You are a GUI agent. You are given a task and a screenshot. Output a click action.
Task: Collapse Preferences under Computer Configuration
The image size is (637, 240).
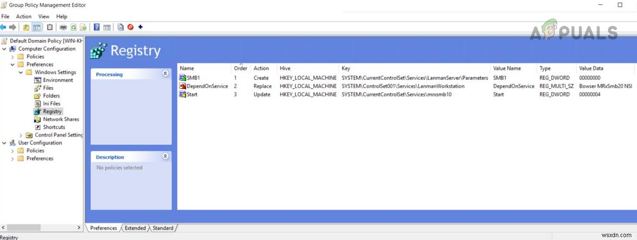[x=13, y=65]
